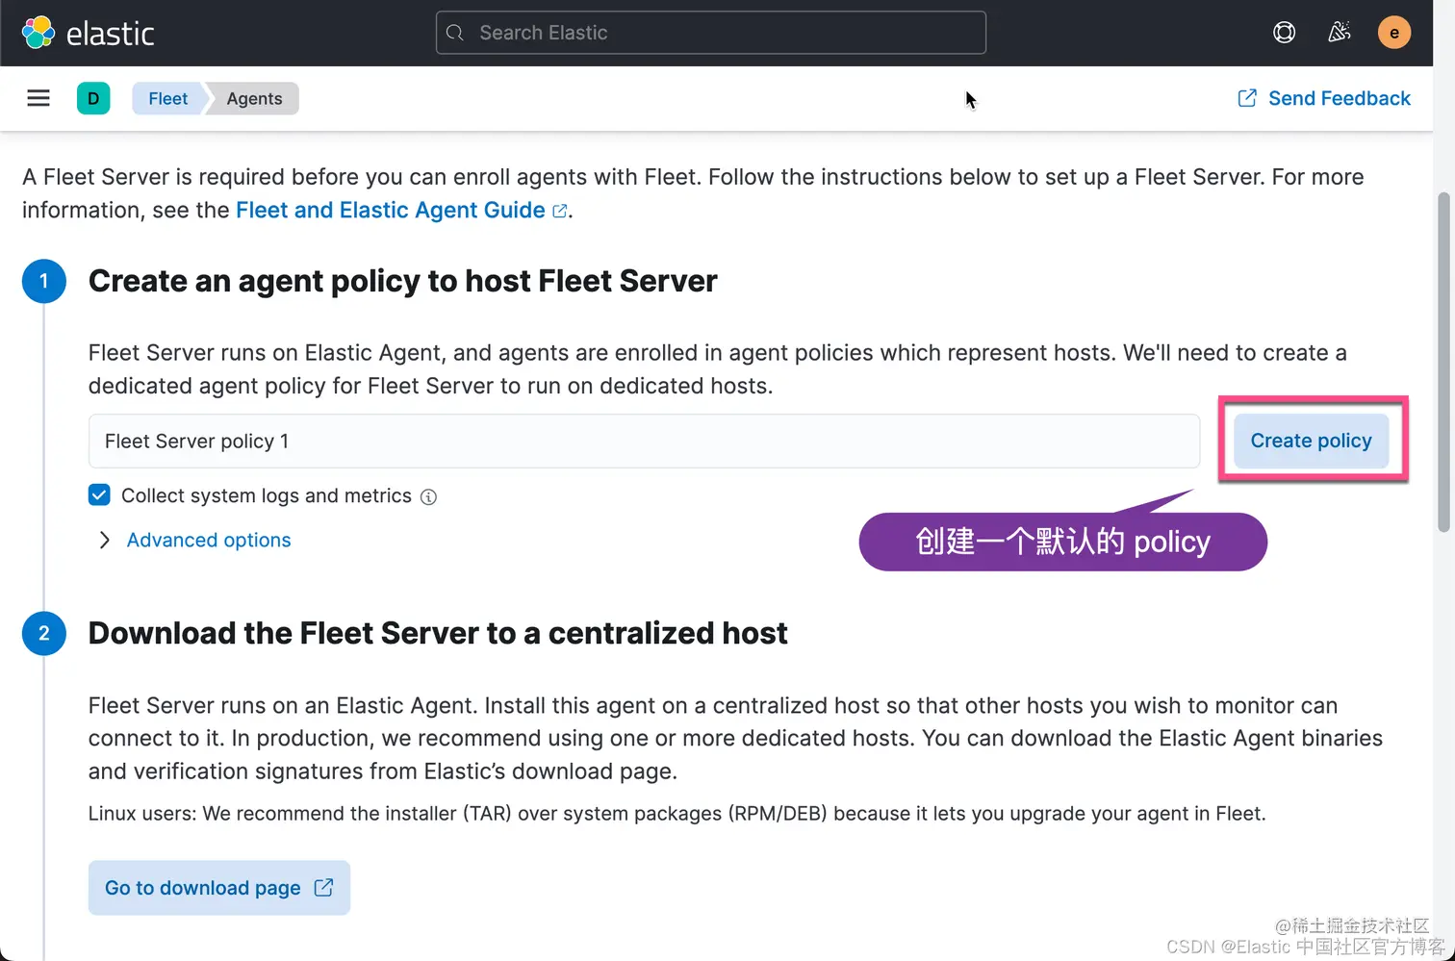Viewport: 1455px width, 961px height.
Task: Click the Create policy button
Action: [x=1311, y=441]
